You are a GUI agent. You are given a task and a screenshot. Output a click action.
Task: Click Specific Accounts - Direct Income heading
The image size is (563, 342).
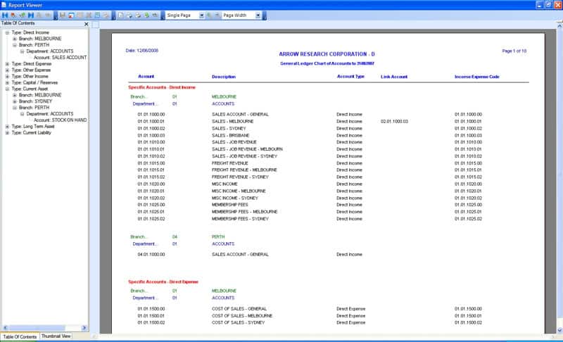click(162, 87)
